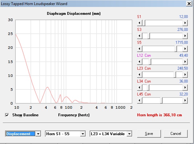Increase L12 Con with right arrow
Image resolution: width=194 pixels, height=144 pixels.
point(185,62)
